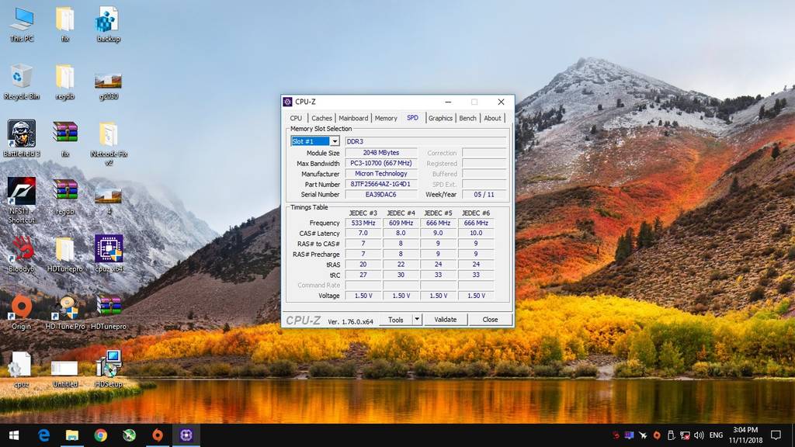The height and width of the screenshot is (447, 795).
Task: Click the tRAS value 20 cell
Action: pos(363,264)
